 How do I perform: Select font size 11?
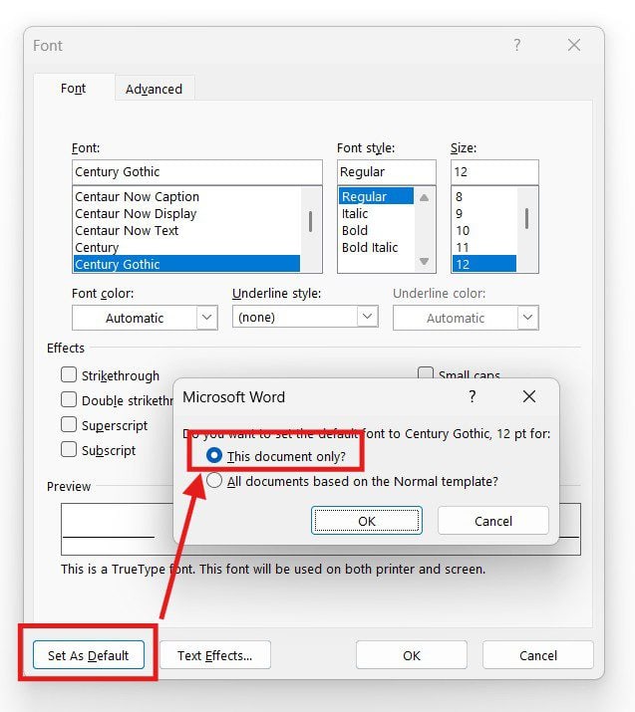(484, 247)
